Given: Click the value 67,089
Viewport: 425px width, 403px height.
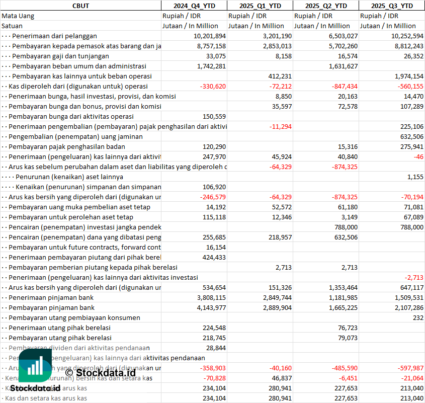Looking at the screenshot, I should [413, 217].
